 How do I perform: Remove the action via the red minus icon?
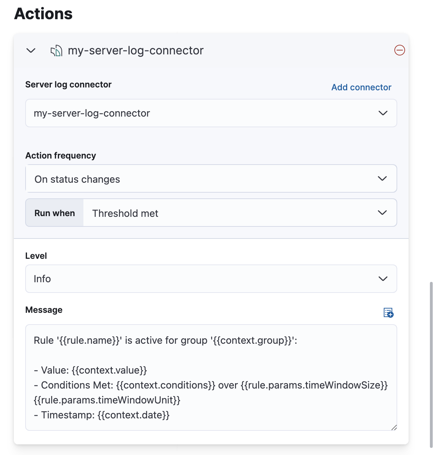399,50
